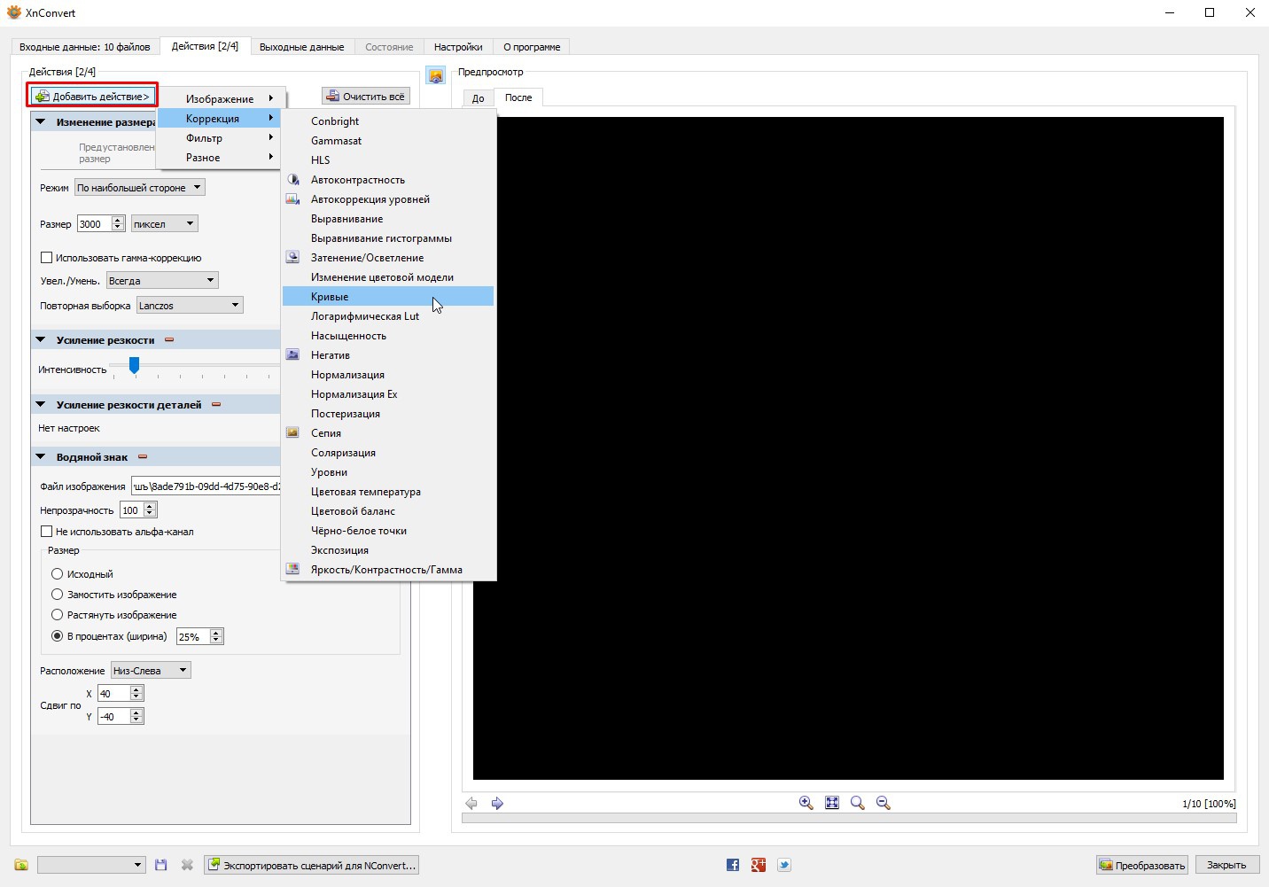Enable Использовать гамма-коррекцию checkbox

(47, 258)
